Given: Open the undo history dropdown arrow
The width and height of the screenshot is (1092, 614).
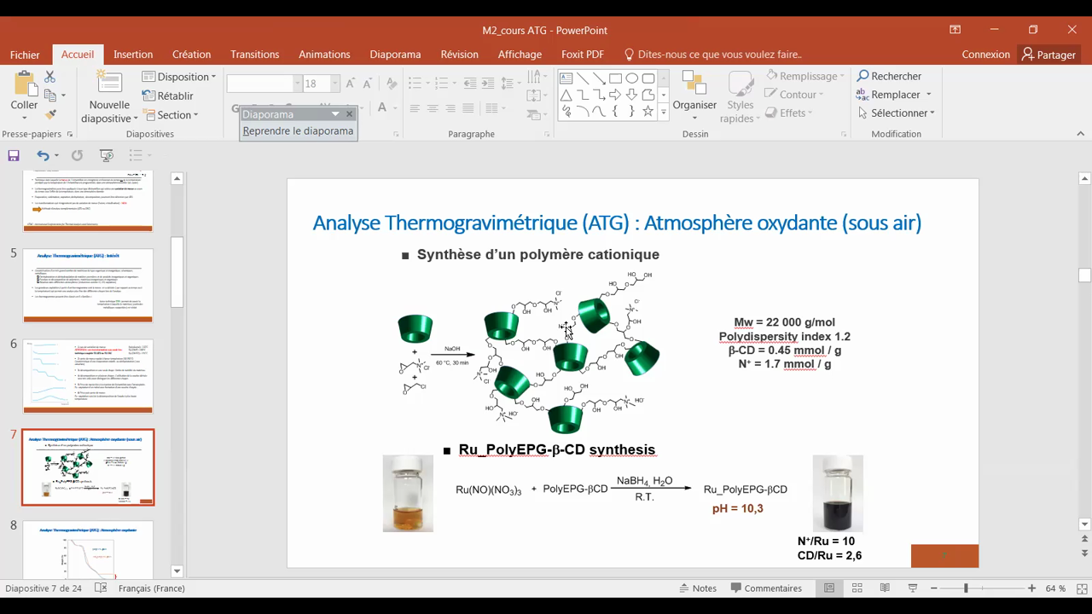Looking at the screenshot, I should (56, 155).
